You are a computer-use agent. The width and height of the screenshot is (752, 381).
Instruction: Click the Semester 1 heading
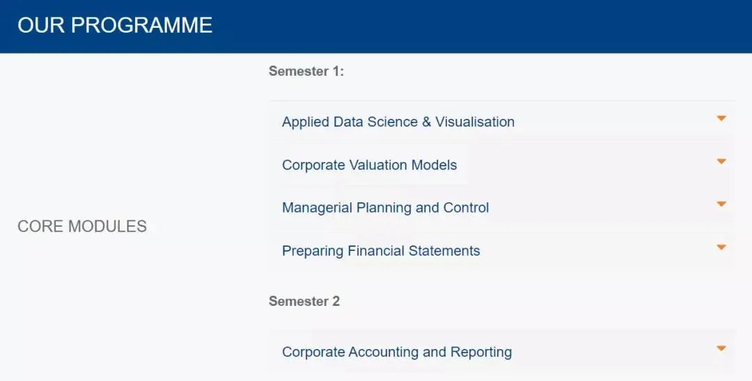(x=306, y=71)
